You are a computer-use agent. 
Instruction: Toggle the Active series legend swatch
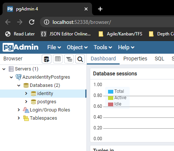pos(111,98)
